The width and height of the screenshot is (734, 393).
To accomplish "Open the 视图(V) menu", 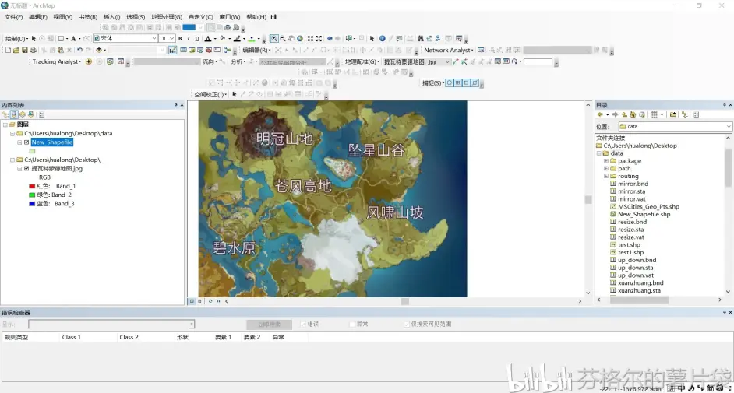I will pos(63,17).
